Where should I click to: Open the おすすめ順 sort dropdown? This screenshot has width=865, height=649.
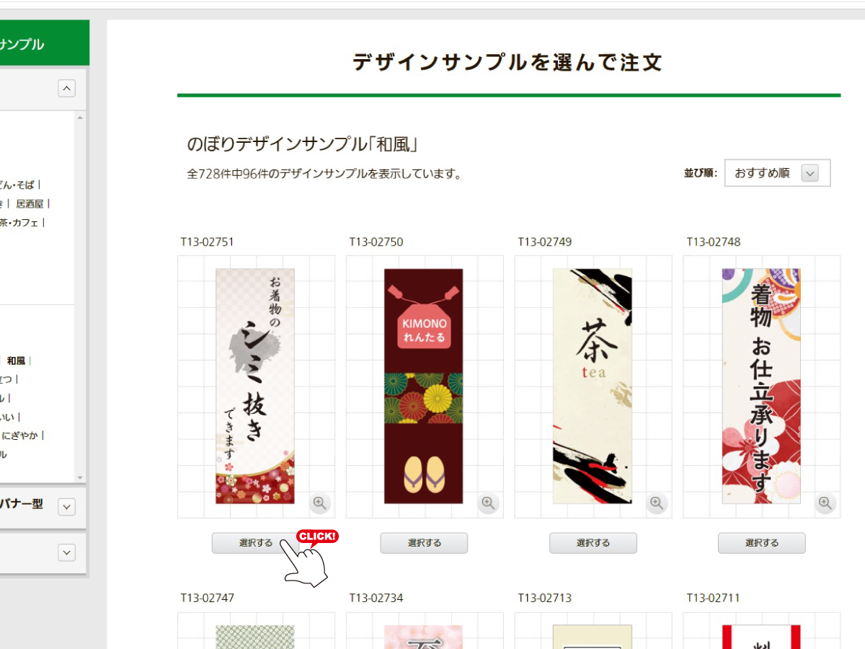pos(777,173)
